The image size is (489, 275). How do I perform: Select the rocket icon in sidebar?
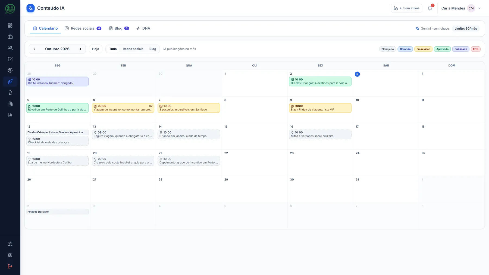(10, 81)
